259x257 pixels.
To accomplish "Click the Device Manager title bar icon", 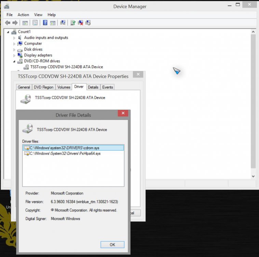I will (6, 6).
